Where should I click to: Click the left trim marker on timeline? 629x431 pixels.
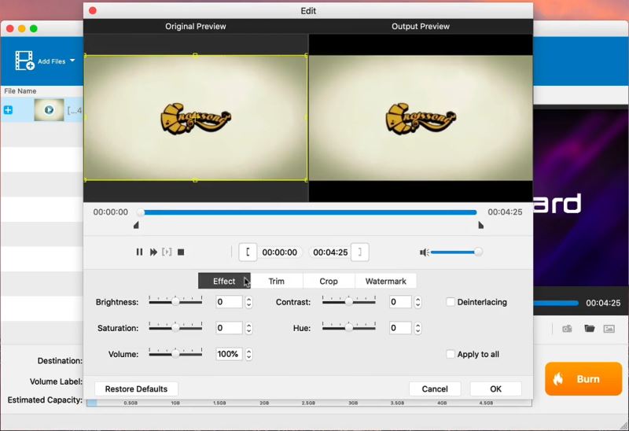pyautogui.click(x=136, y=225)
